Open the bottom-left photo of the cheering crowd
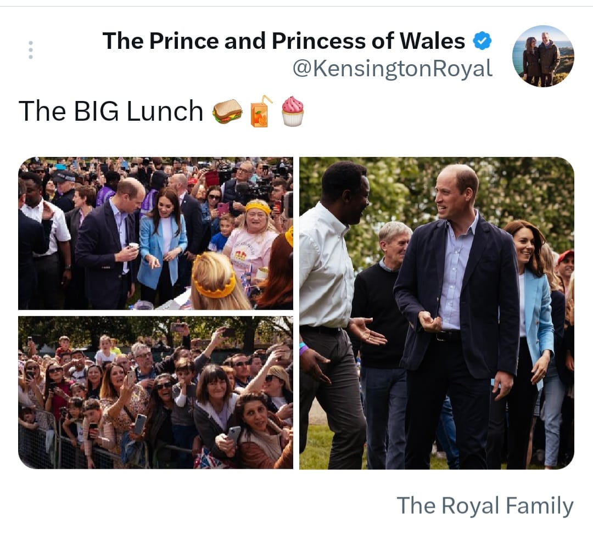 tap(155, 392)
